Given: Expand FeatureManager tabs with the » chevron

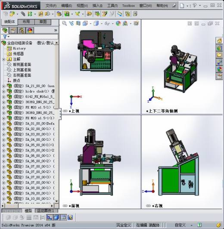Looking at the screenshot, I should point(56,30).
